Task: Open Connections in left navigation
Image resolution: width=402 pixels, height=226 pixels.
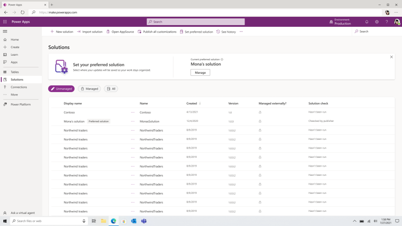Action: pyautogui.click(x=19, y=87)
